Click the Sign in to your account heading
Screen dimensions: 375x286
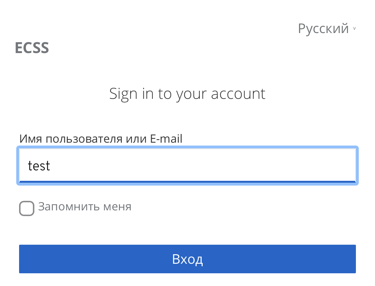click(187, 94)
